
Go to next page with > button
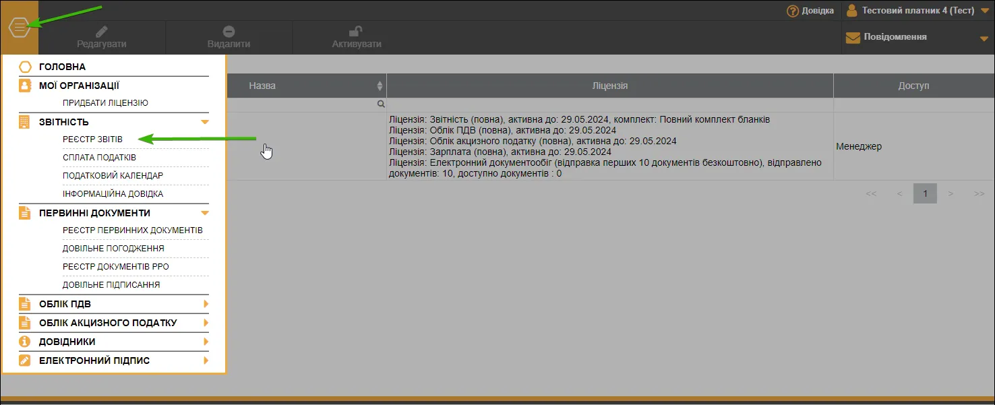pos(951,193)
